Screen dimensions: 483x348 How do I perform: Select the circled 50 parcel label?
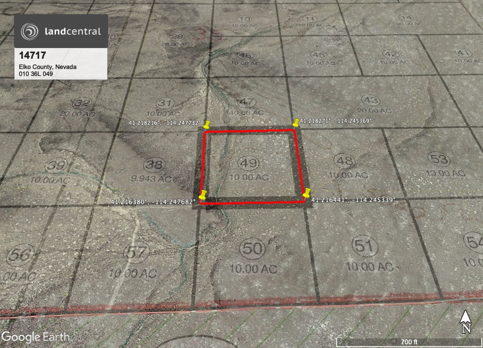point(251,249)
